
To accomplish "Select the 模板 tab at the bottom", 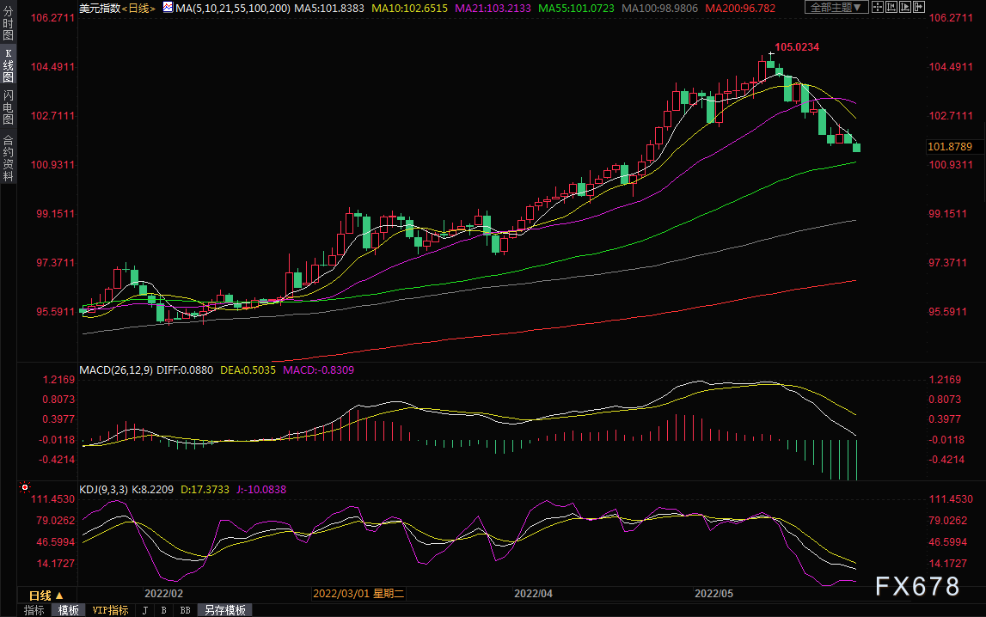I will [69, 610].
